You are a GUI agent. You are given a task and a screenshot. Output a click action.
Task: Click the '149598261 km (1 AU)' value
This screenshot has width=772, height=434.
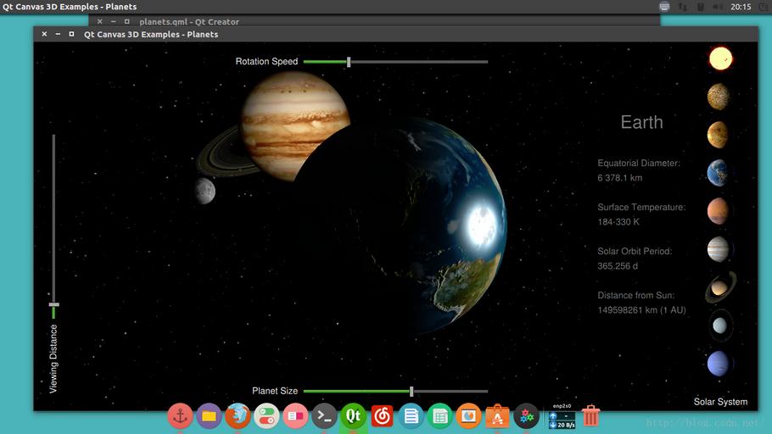coord(641,310)
